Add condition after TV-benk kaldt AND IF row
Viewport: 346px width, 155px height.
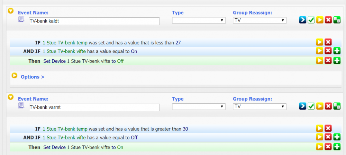pos(337,51)
